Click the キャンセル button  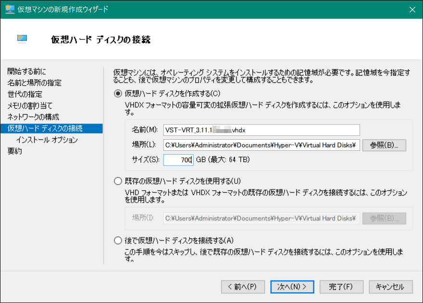pyautogui.click(x=391, y=287)
